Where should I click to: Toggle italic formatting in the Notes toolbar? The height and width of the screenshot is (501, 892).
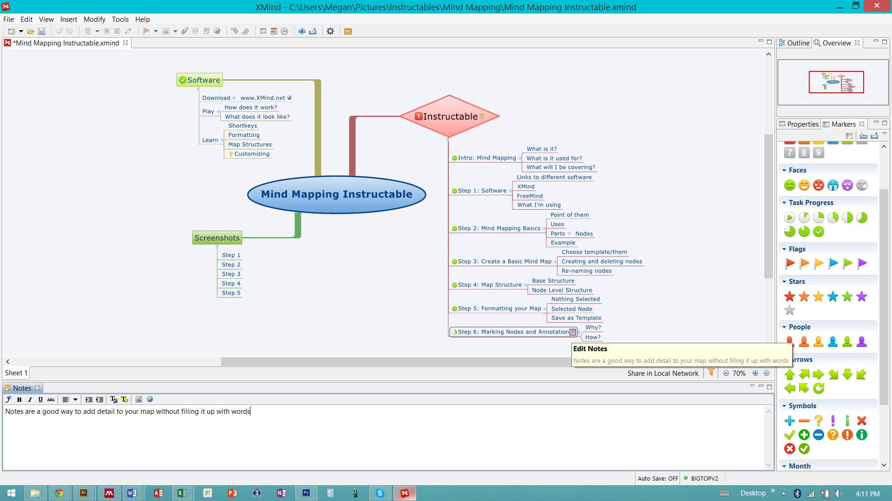(29, 399)
